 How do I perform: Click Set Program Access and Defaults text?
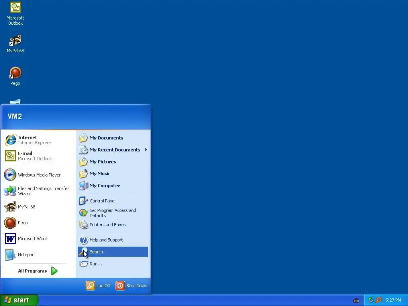point(113,213)
